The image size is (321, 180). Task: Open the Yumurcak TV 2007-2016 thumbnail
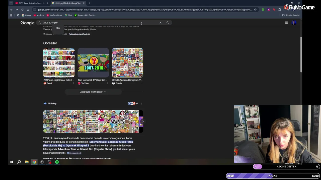point(93,62)
